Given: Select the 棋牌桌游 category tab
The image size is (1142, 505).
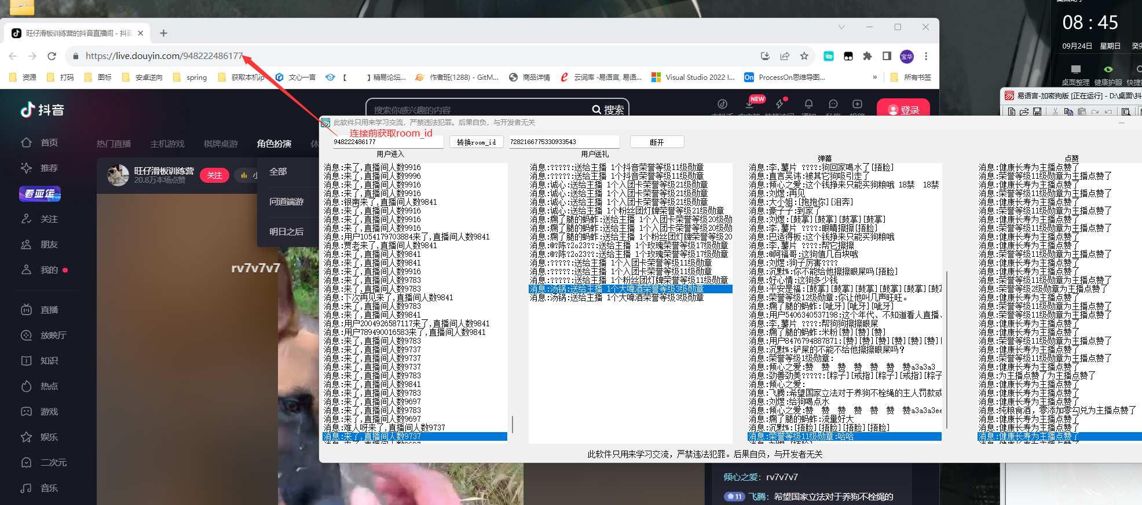Looking at the screenshot, I should pos(221,143).
